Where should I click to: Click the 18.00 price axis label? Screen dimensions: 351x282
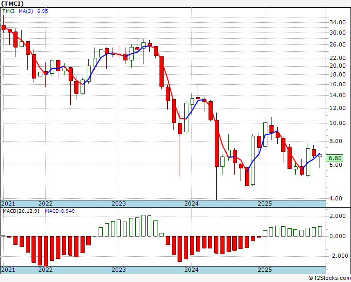[x=338, y=74]
